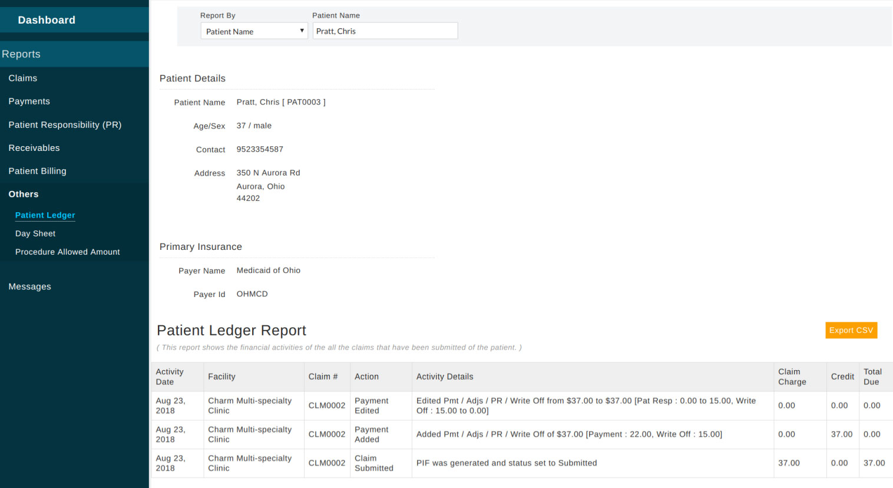893x488 pixels.
Task: Expand the Others section in the sidebar
Action: 23,194
